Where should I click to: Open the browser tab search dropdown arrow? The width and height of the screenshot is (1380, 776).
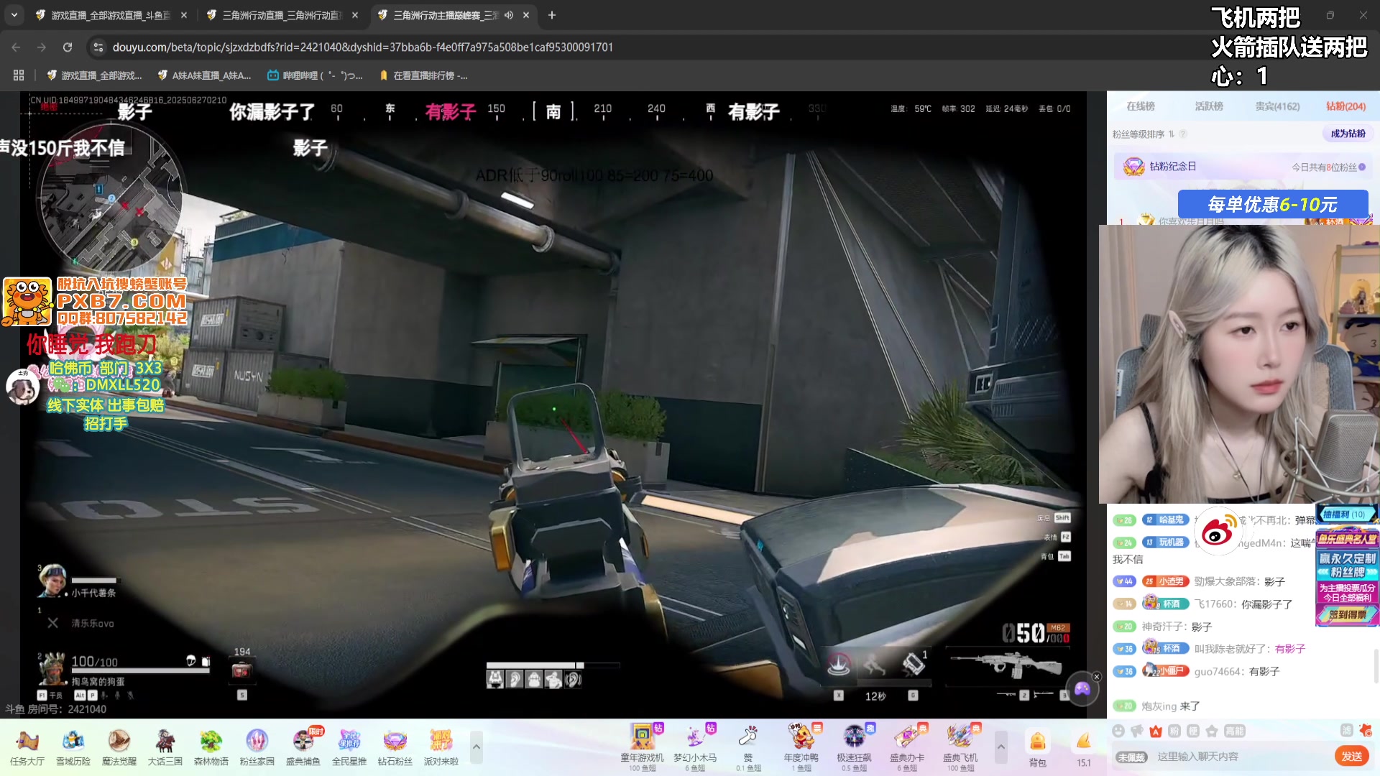[x=14, y=15]
